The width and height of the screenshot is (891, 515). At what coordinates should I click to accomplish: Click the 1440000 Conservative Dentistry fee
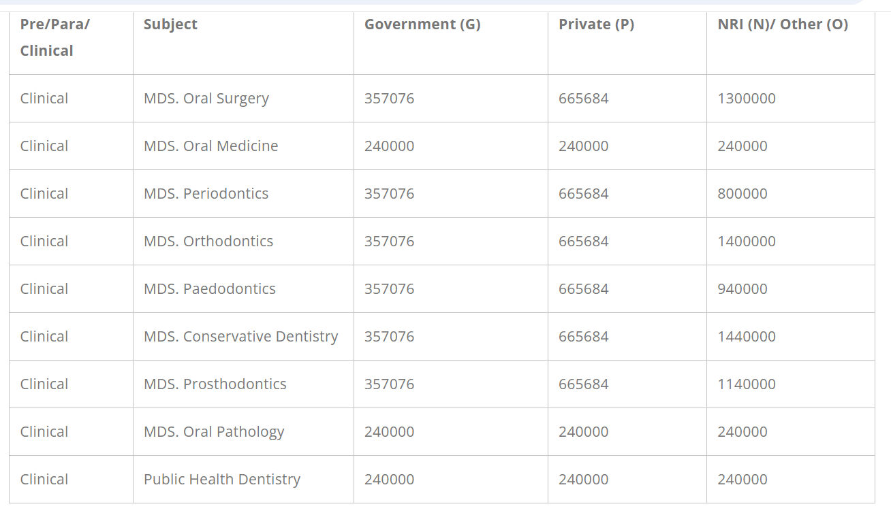pos(747,337)
